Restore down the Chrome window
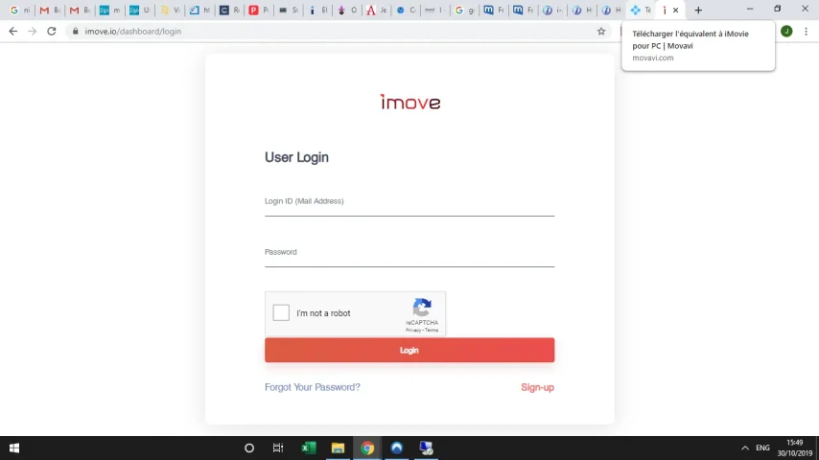Image resolution: width=819 pixels, height=460 pixels. click(x=777, y=9)
